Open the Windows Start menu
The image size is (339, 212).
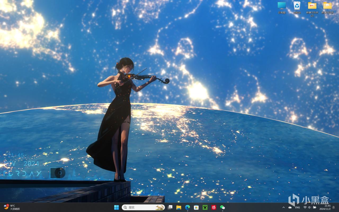tap(116, 207)
